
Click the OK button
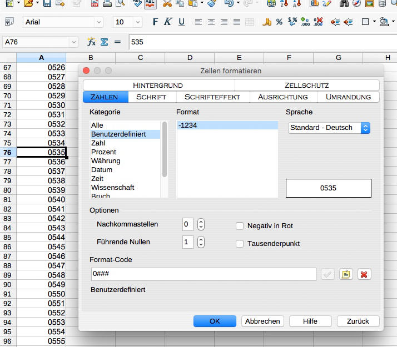click(x=215, y=321)
